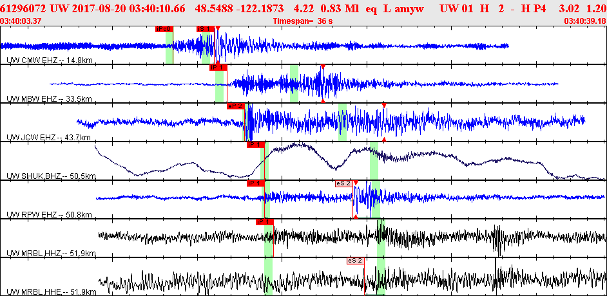Viewport: 607px width, 296px height.
Task: Click station label UW MRBL HHZ -- 51.9km
Action: (x=52, y=254)
